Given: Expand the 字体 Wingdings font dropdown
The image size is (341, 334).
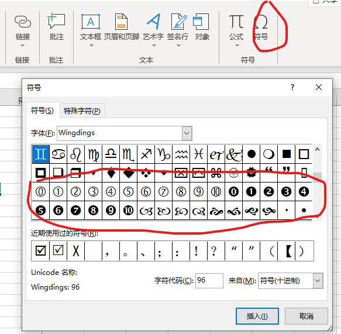Looking at the screenshot, I should 187,133.
